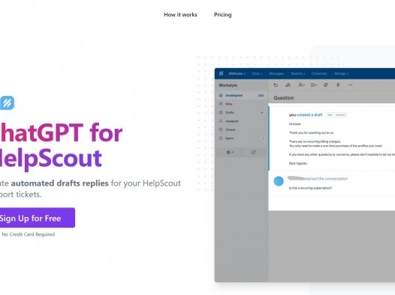Screen dimensions: 395x295
Task: Go to the Pricing page
Action: (223, 15)
